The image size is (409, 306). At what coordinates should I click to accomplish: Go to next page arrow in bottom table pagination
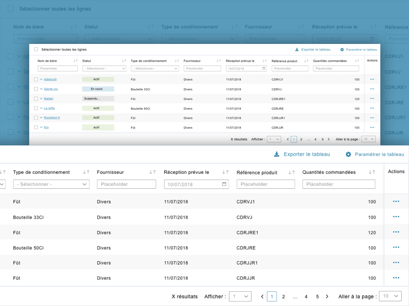(327, 296)
